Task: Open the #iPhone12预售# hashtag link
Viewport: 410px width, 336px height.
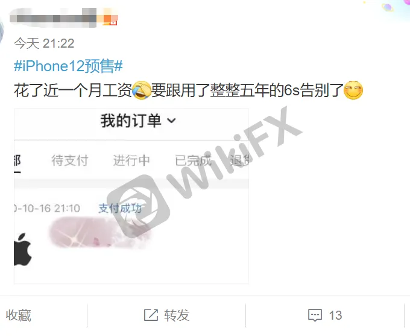Action: (68, 66)
